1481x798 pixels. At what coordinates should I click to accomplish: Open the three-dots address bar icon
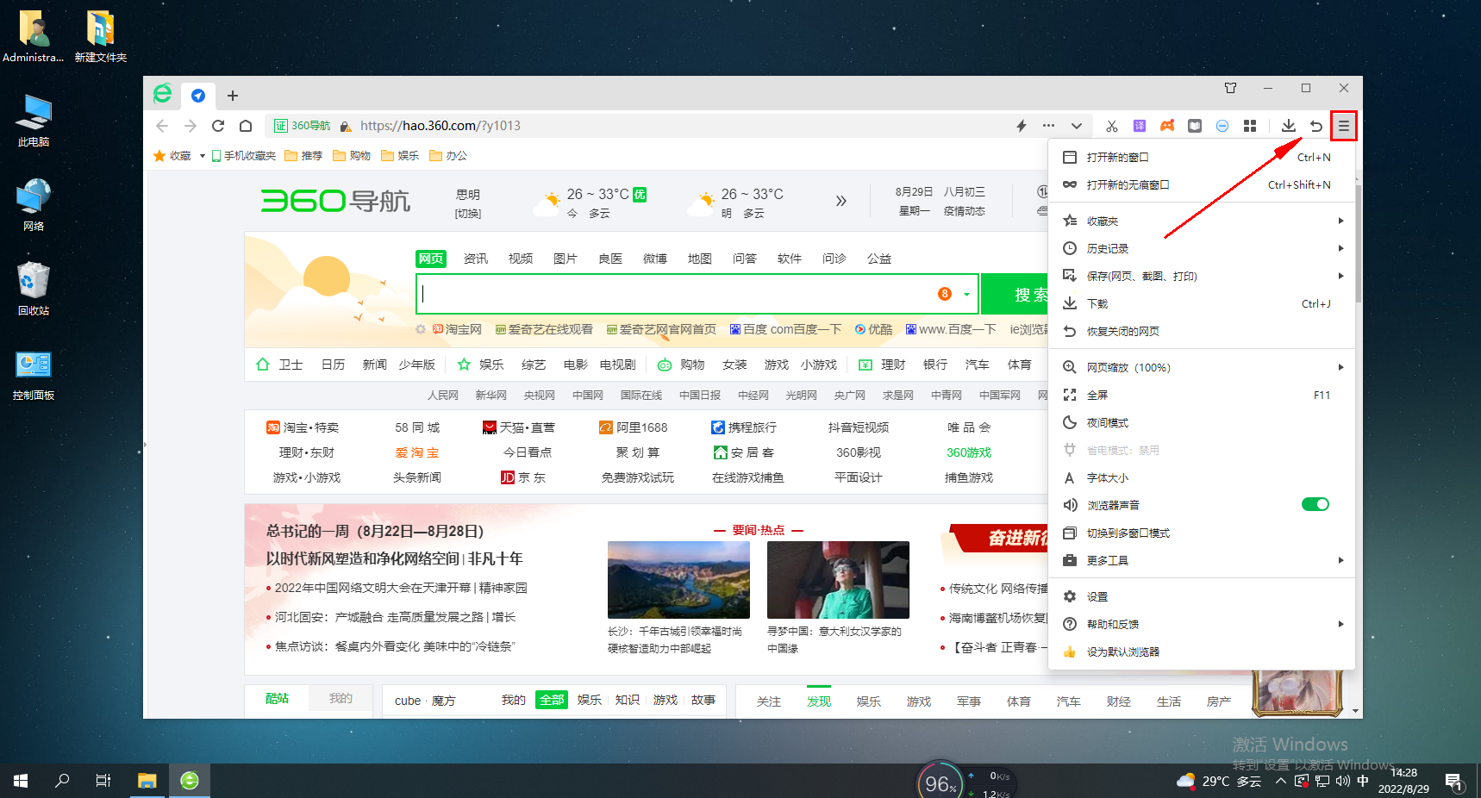pos(1048,126)
